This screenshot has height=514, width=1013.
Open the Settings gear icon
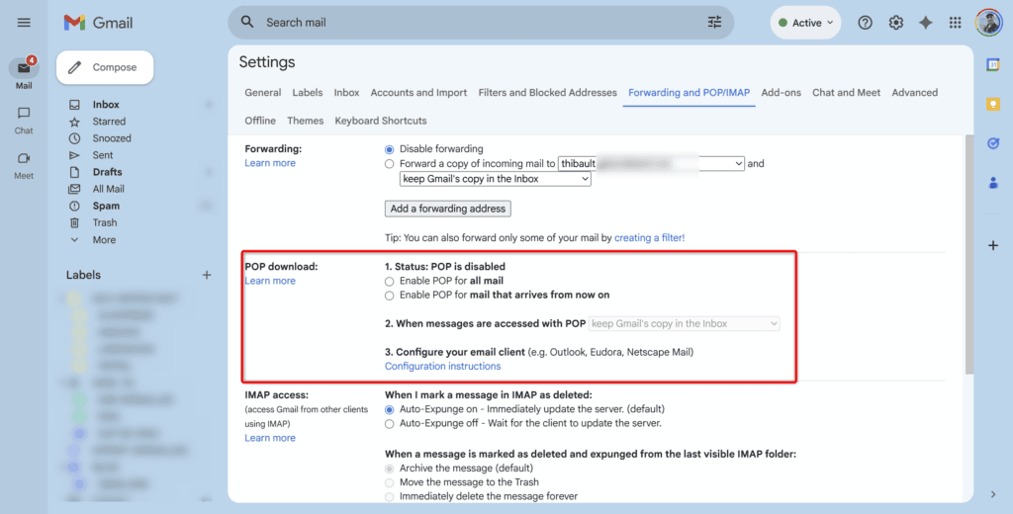pyautogui.click(x=895, y=23)
